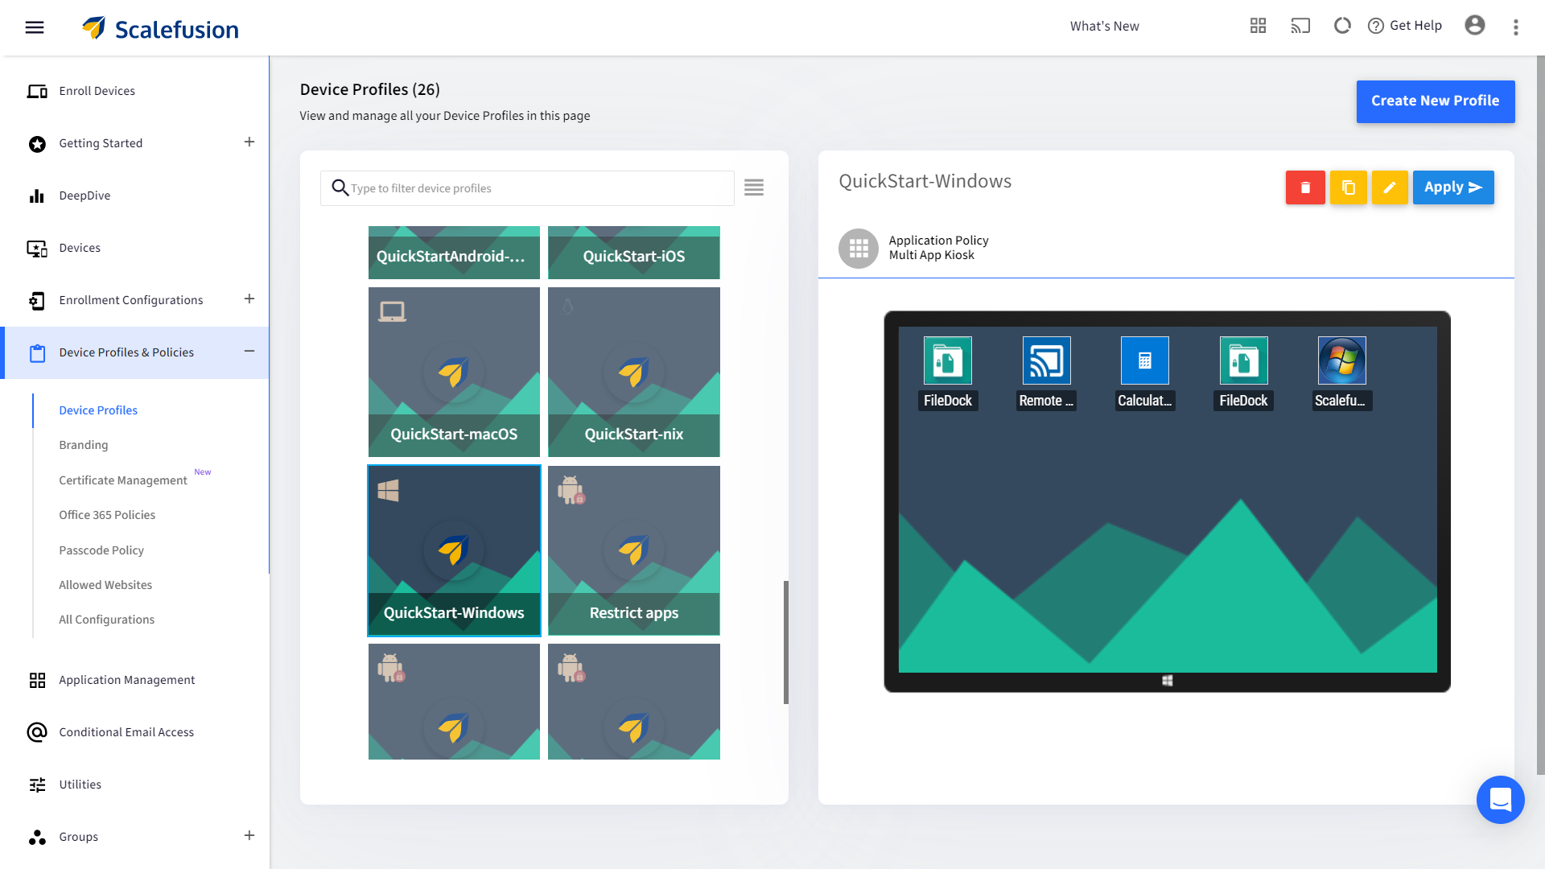Image resolution: width=1545 pixels, height=869 pixels.
Task: Clone profile with yellow copy button
Action: 1349,187
